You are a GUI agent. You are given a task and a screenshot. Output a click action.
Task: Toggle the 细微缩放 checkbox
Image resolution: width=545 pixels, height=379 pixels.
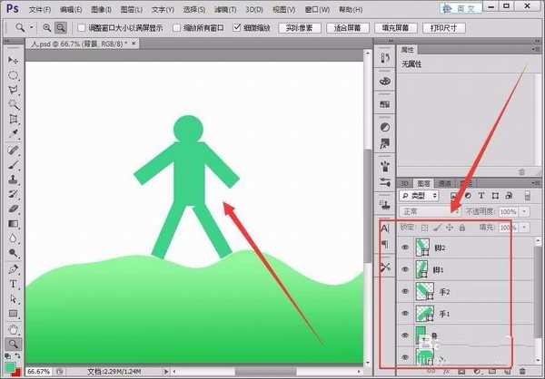pos(238,28)
